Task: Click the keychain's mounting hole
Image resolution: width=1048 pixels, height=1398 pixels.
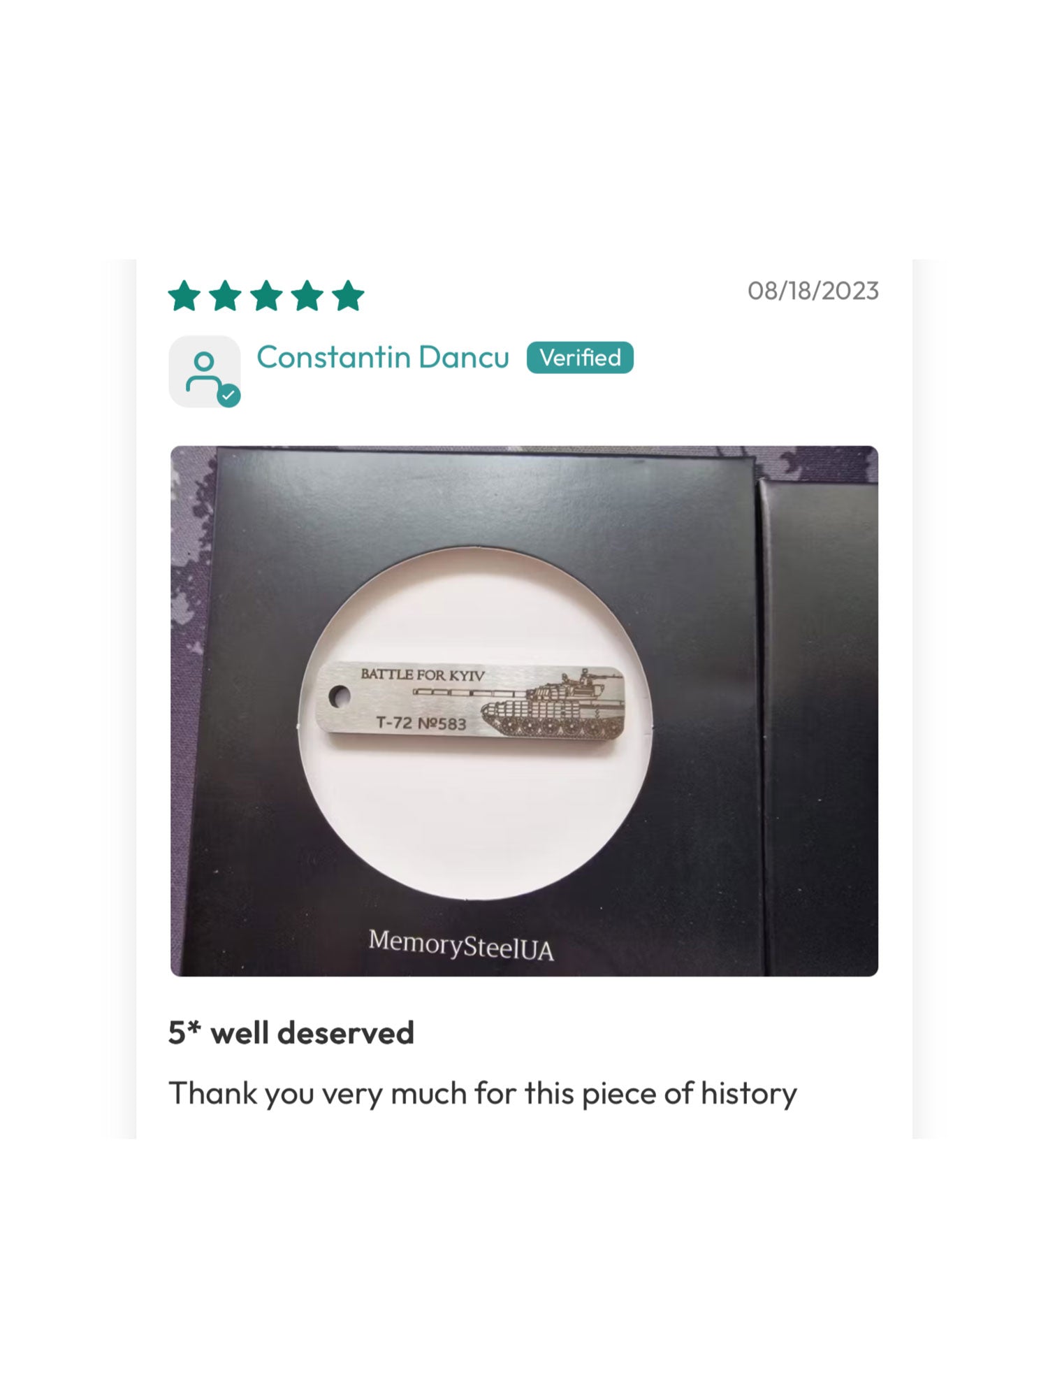Action: pyautogui.click(x=340, y=696)
